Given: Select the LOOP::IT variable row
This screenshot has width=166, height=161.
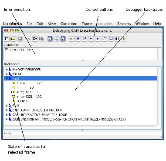Looking at the screenshot, I should click(81, 101).
